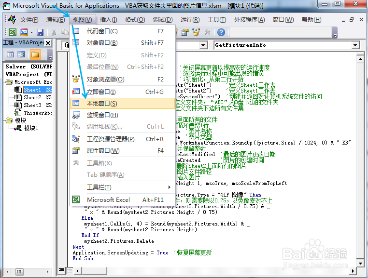Screen dimensions: 368x278
Task: Open the 外接程序(A) menu
Action: pos(249,20)
